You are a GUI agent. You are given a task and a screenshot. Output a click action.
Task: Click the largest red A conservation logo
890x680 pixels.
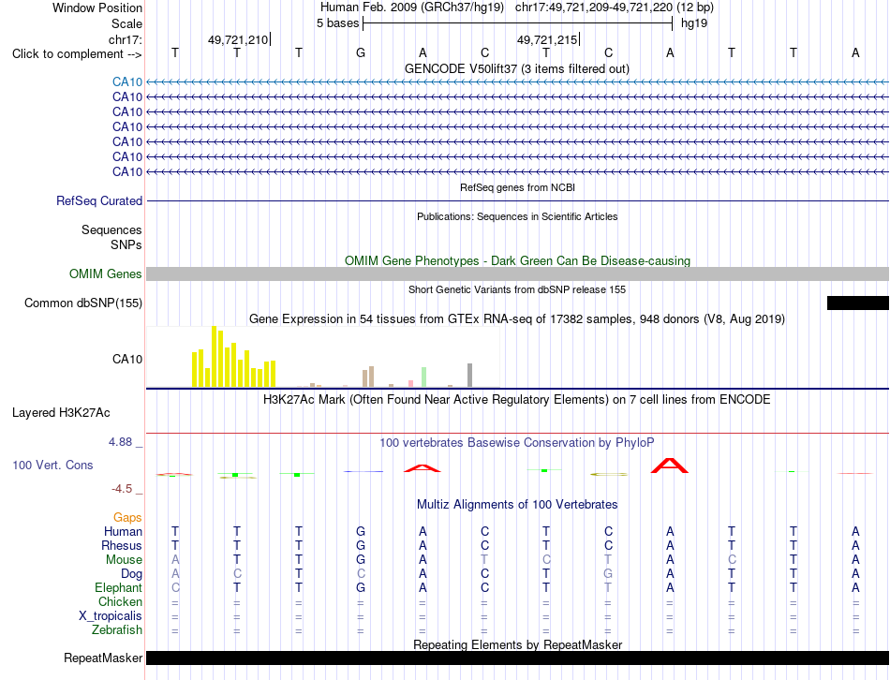click(x=670, y=466)
